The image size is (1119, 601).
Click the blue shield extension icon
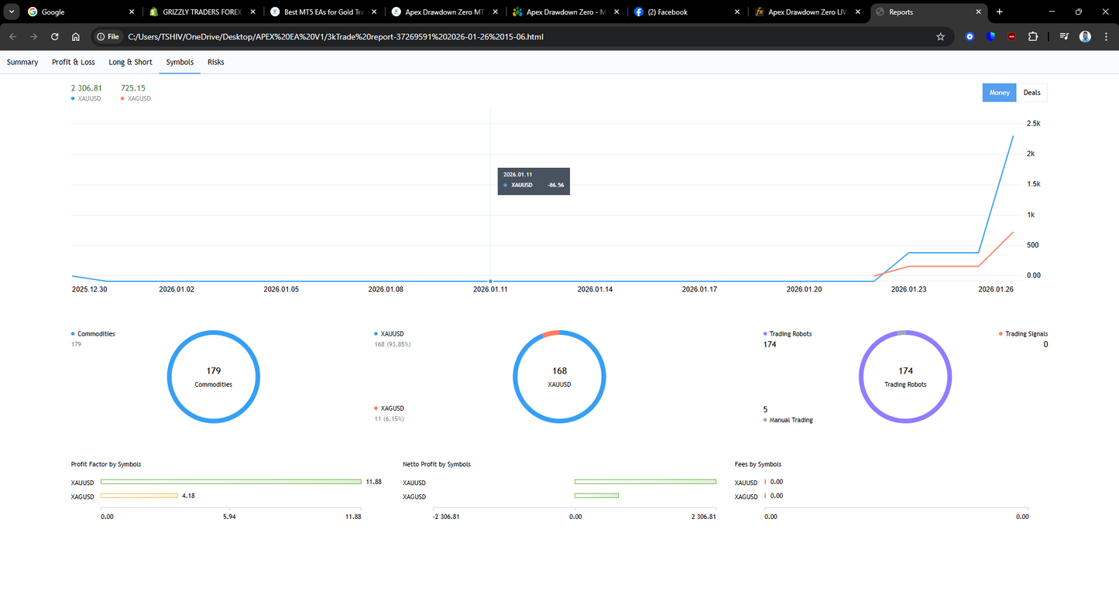991,36
